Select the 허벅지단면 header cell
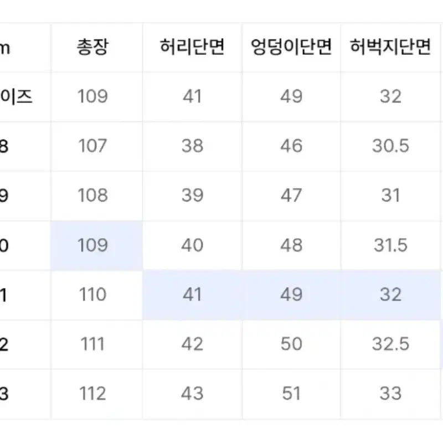The width and height of the screenshot is (443, 443). [x=390, y=47]
